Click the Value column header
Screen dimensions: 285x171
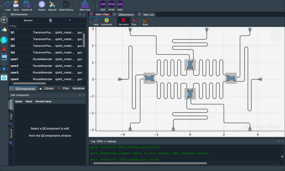click(29, 101)
